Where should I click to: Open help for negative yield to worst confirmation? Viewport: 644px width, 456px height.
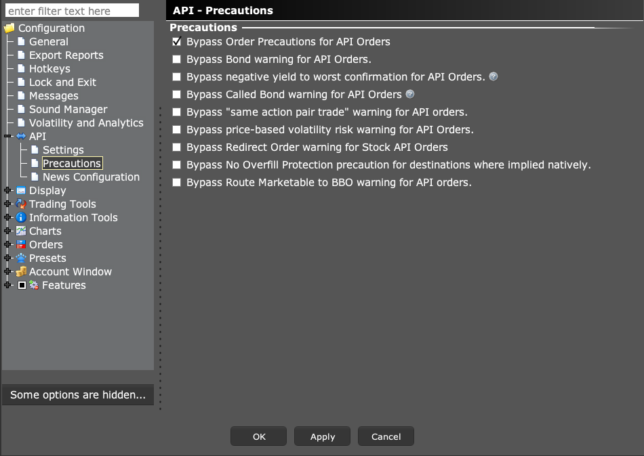click(x=494, y=76)
